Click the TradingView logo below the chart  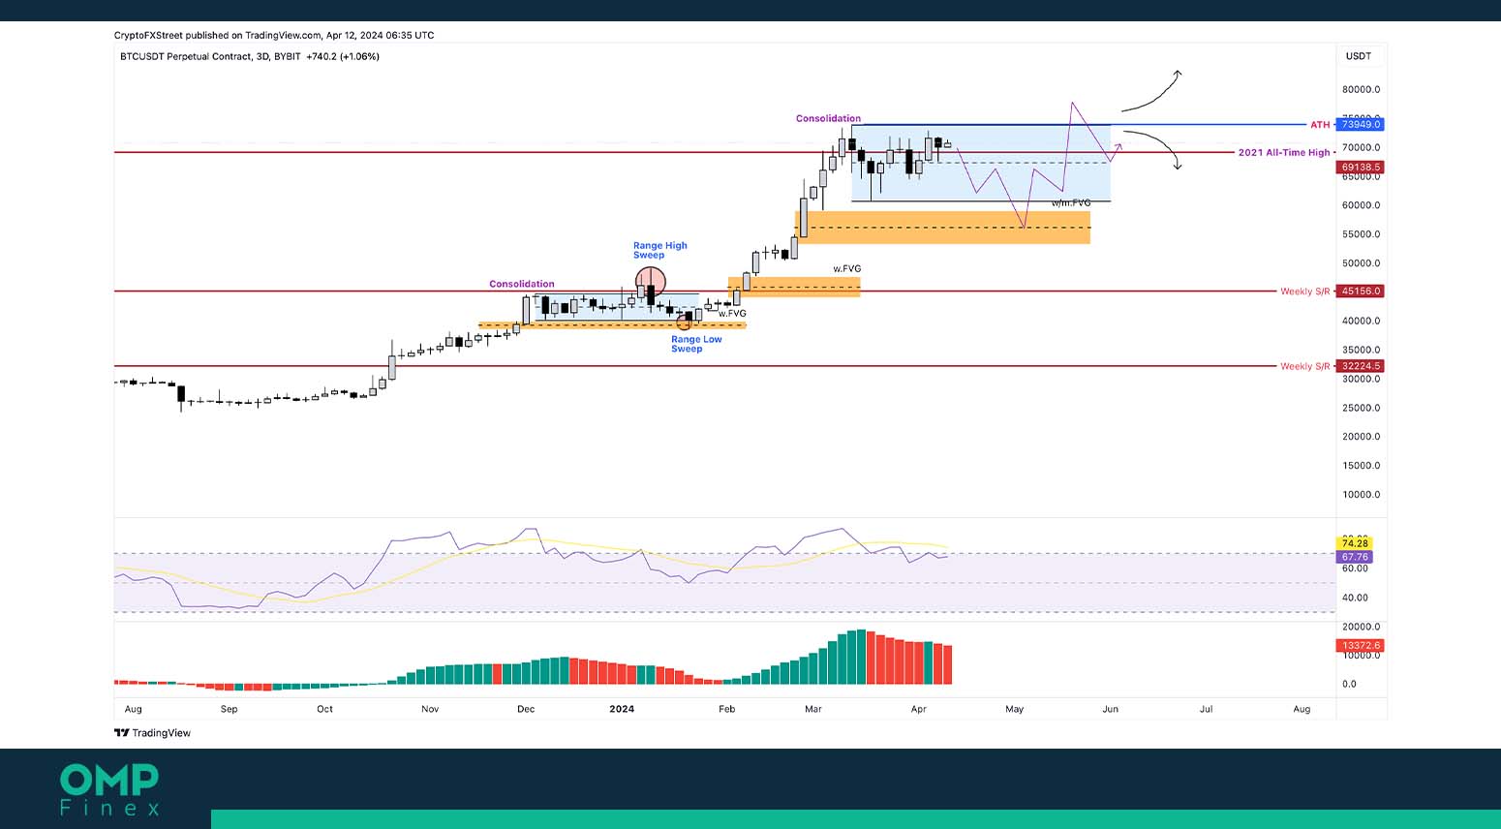pyautogui.click(x=152, y=733)
